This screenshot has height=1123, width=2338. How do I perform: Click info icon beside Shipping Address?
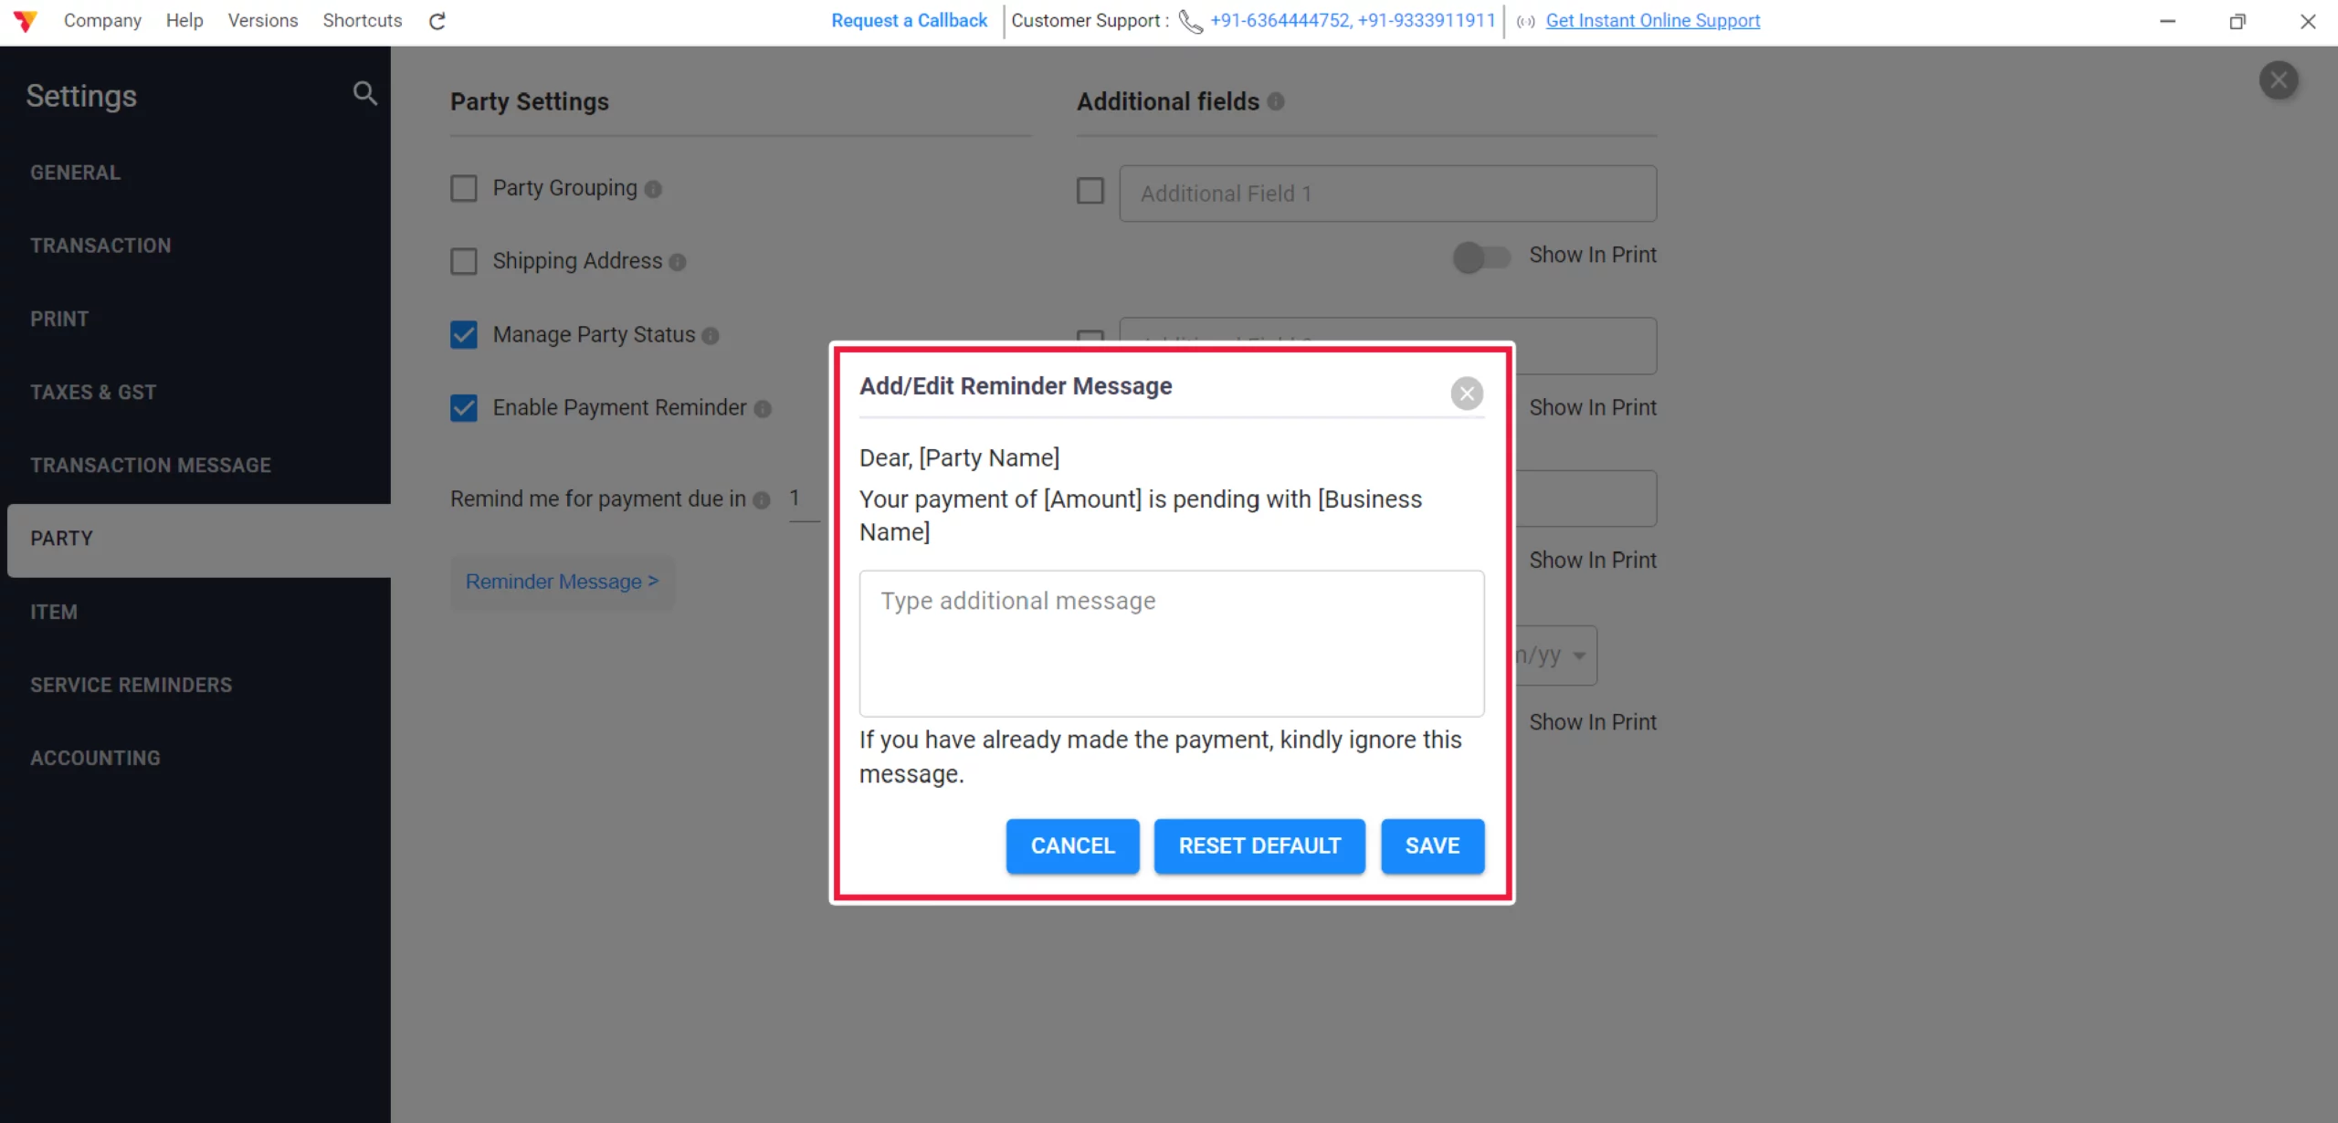678,263
